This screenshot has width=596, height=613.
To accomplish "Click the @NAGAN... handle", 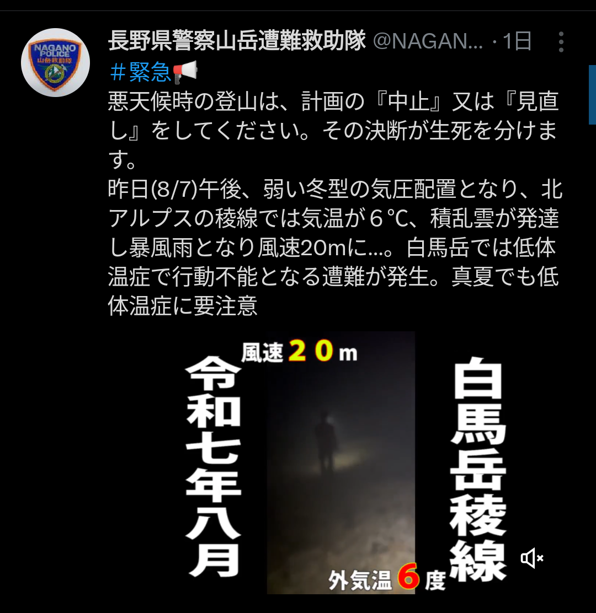I will [428, 41].
